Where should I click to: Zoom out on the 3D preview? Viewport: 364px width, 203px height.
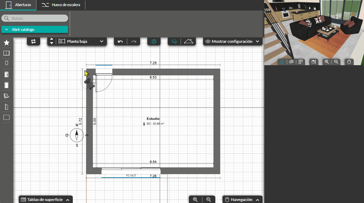pos(336,62)
